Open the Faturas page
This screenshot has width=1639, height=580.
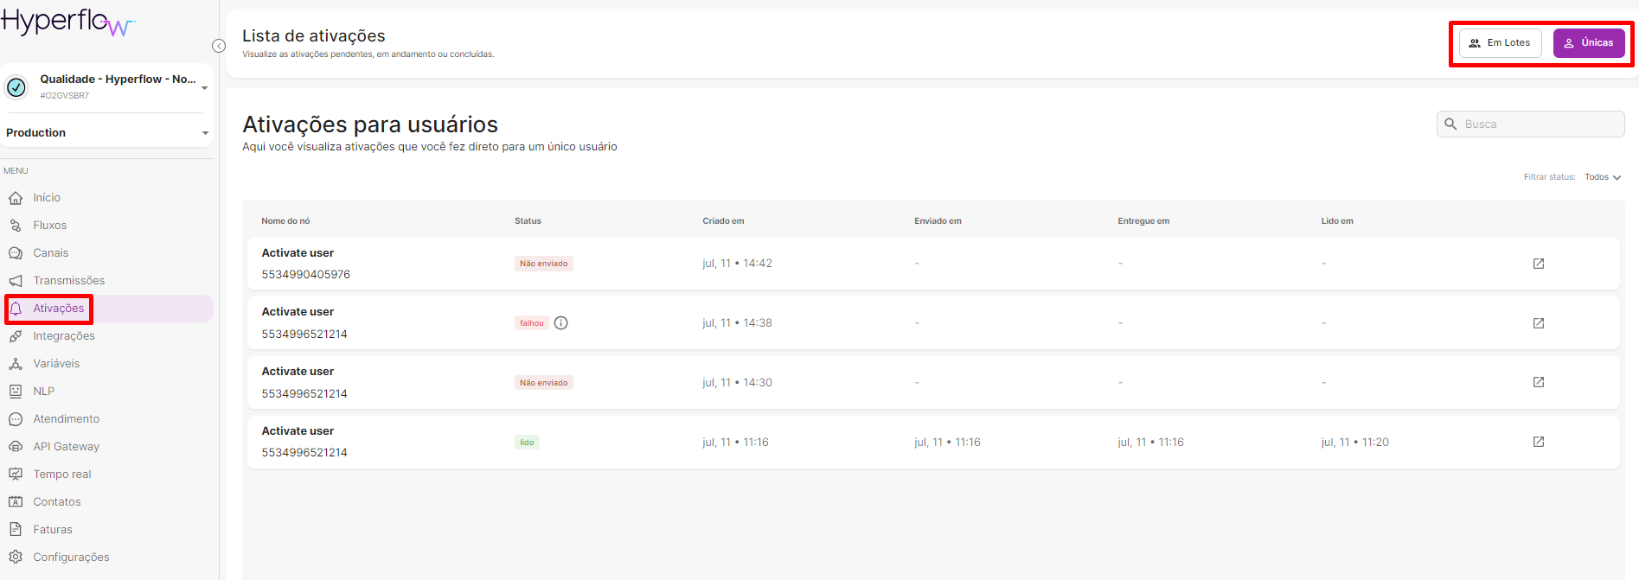53,530
